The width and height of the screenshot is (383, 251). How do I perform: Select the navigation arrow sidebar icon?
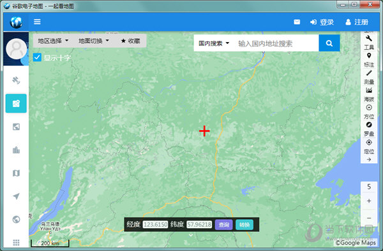pos(16,196)
